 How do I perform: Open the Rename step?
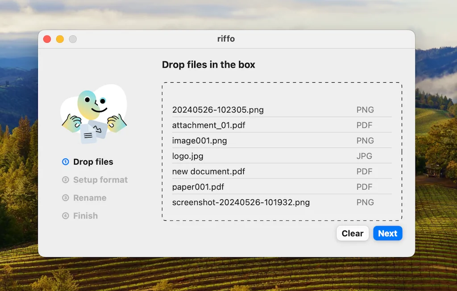(x=90, y=198)
